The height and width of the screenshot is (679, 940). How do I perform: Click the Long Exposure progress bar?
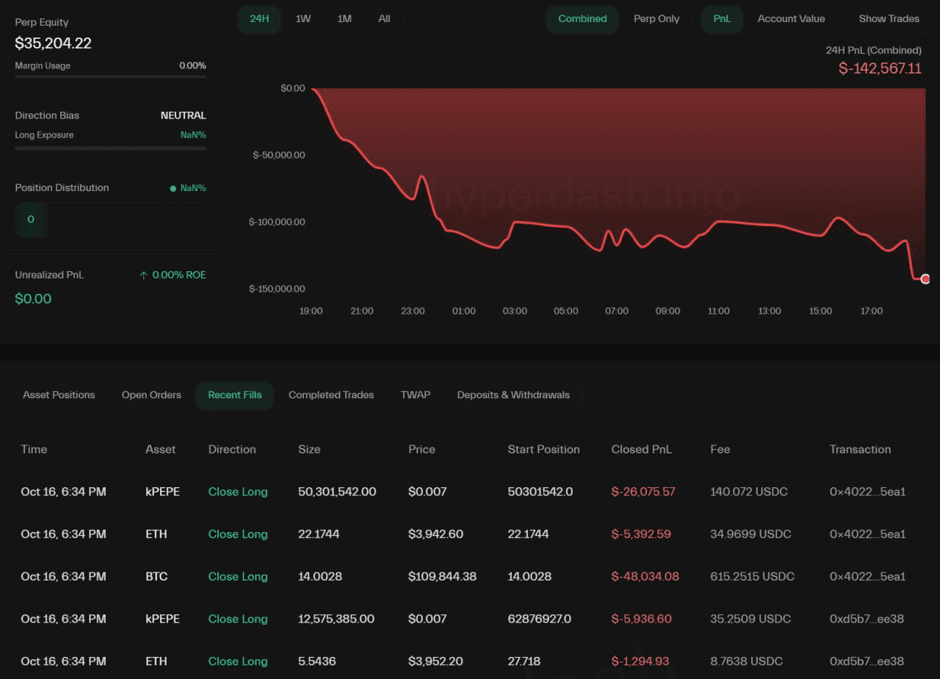pyautogui.click(x=110, y=148)
